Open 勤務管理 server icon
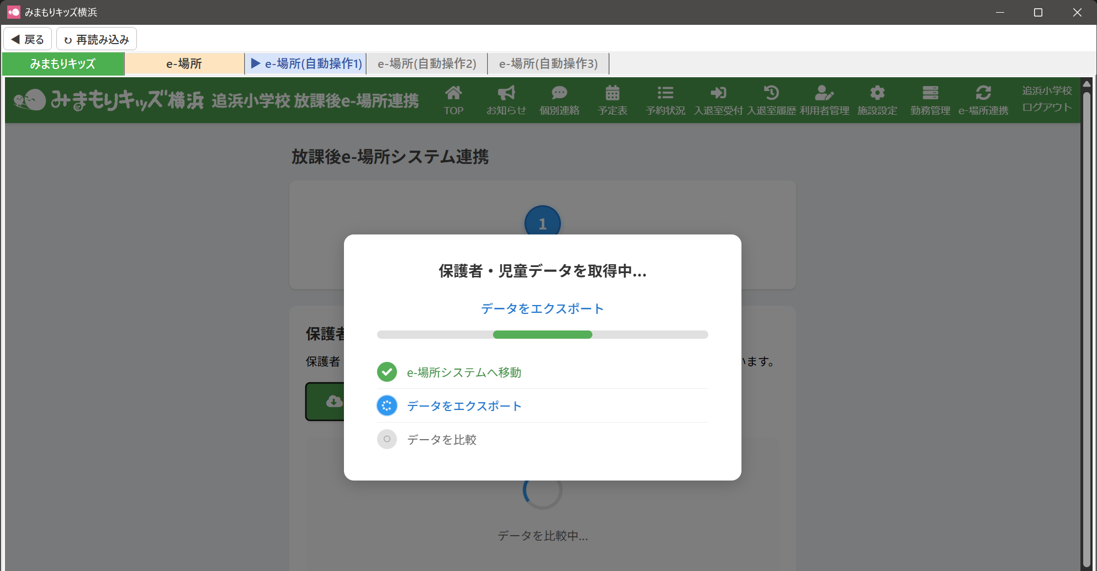1097x571 pixels. (x=930, y=93)
